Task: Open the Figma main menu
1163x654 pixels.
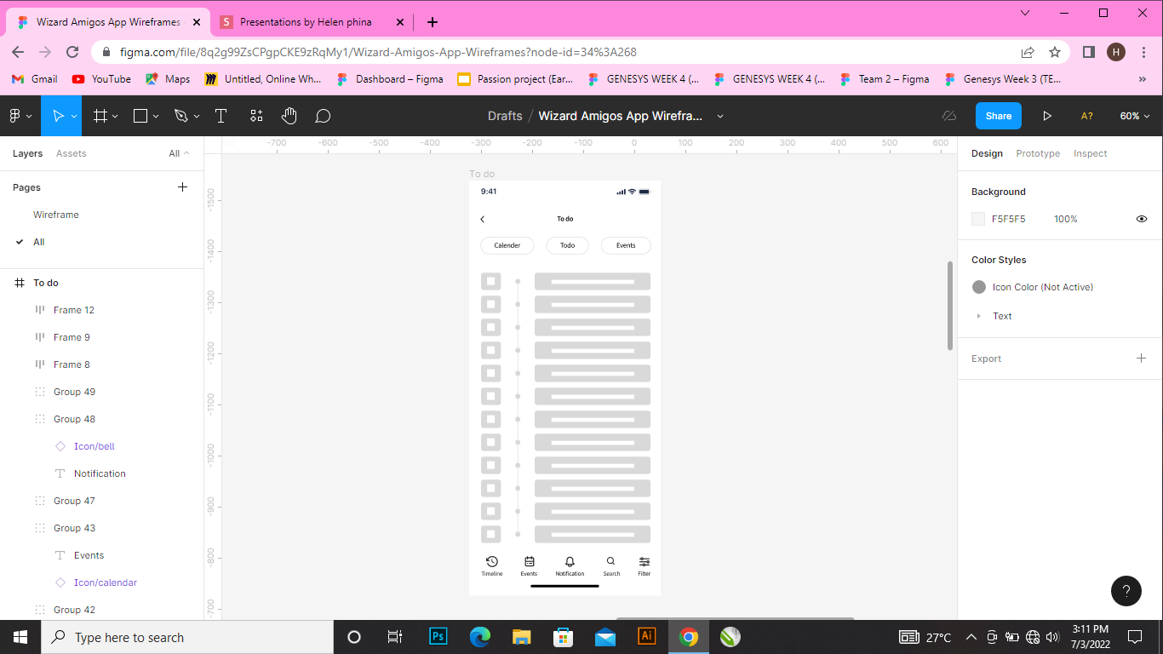Action: pyautogui.click(x=20, y=116)
